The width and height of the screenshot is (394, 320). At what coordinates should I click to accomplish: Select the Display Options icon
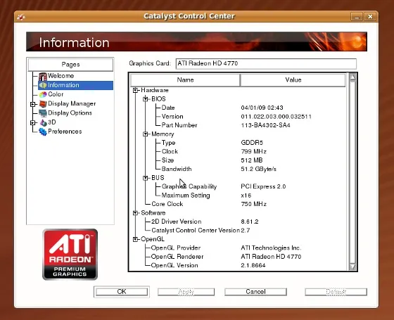[43, 113]
